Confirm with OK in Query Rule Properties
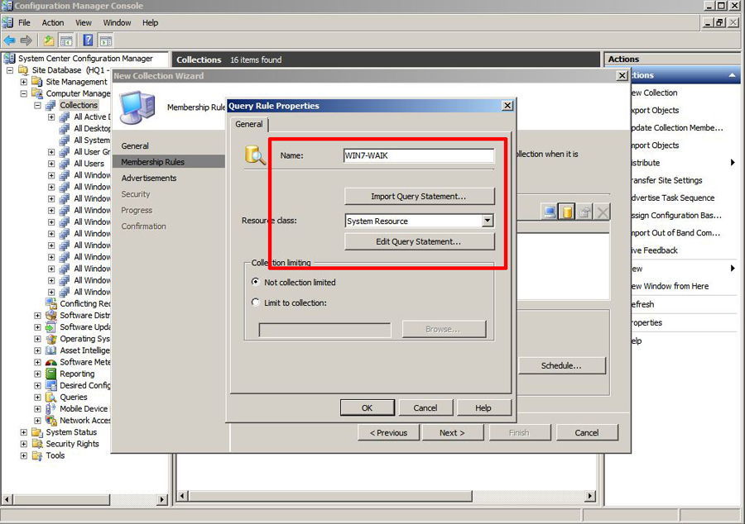 (x=368, y=407)
